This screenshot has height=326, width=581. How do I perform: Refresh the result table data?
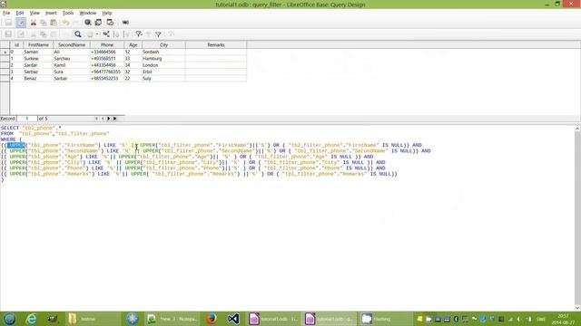click(x=90, y=34)
